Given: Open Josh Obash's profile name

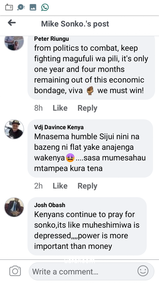Looking at the screenshot, I should tap(50, 205).
